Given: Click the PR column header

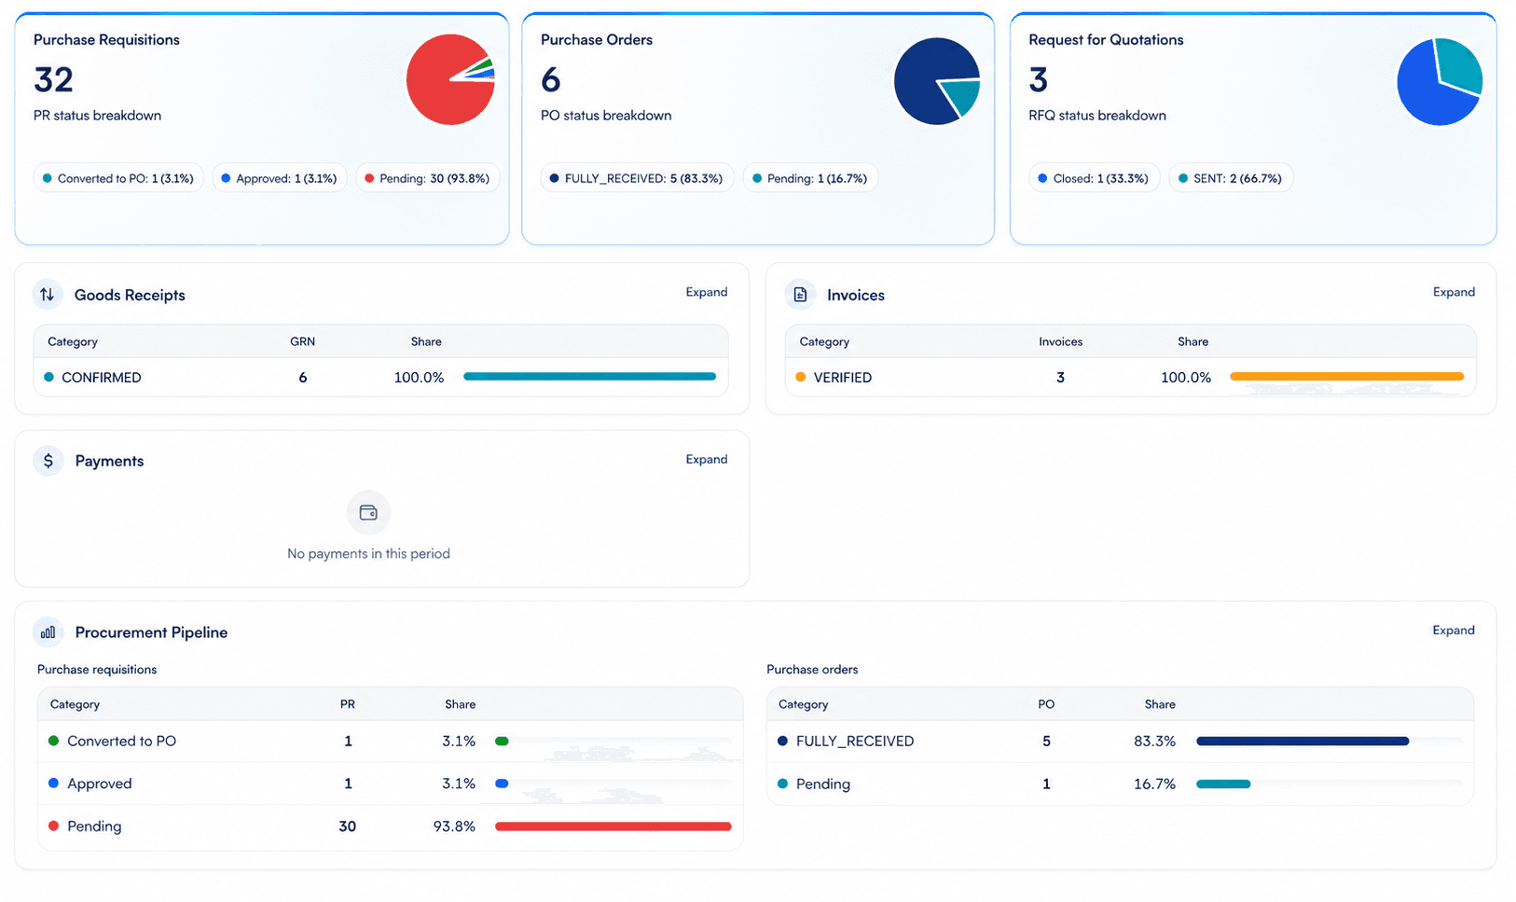Looking at the screenshot, I should coord(348,704).
